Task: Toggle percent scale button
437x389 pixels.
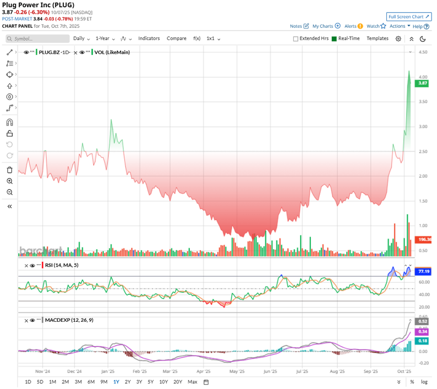Action: pyautogui.click(x=412, y=382)
